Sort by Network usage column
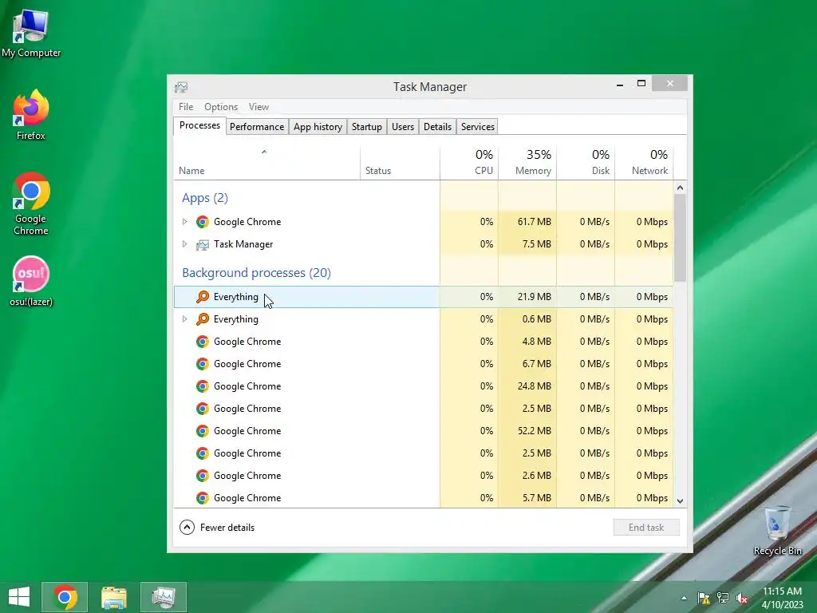Screen dimensions: 817x613 (x=644, y=163)
